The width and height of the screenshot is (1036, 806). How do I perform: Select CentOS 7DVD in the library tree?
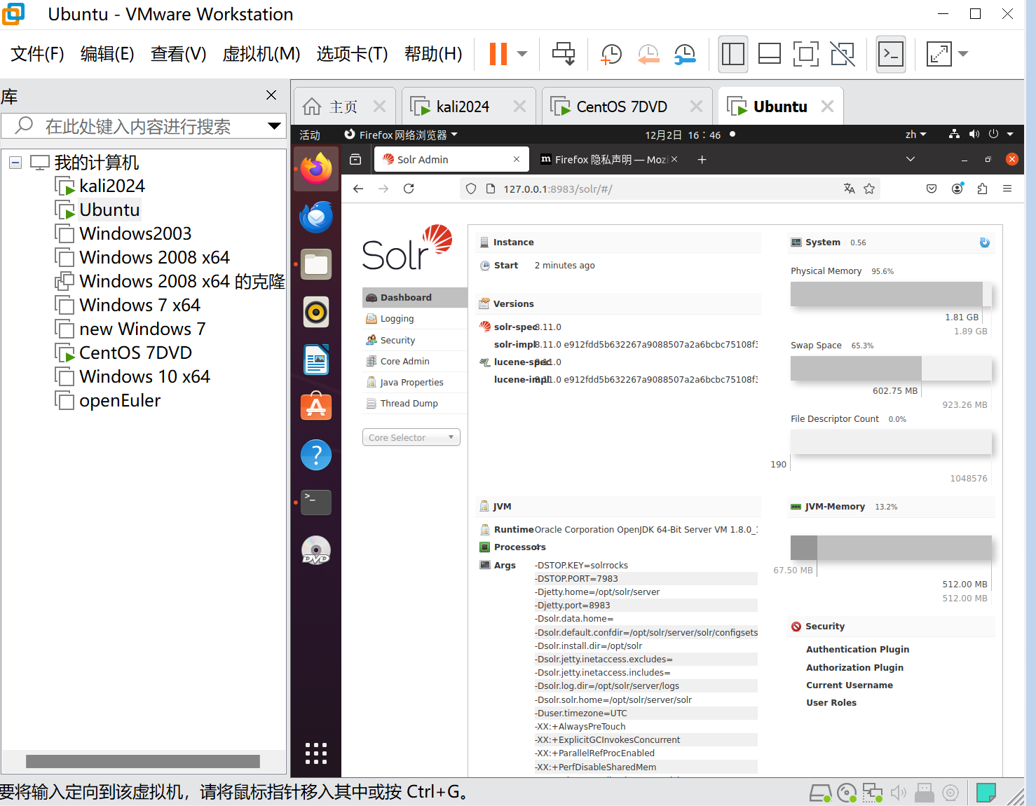[x=135, y=353]
